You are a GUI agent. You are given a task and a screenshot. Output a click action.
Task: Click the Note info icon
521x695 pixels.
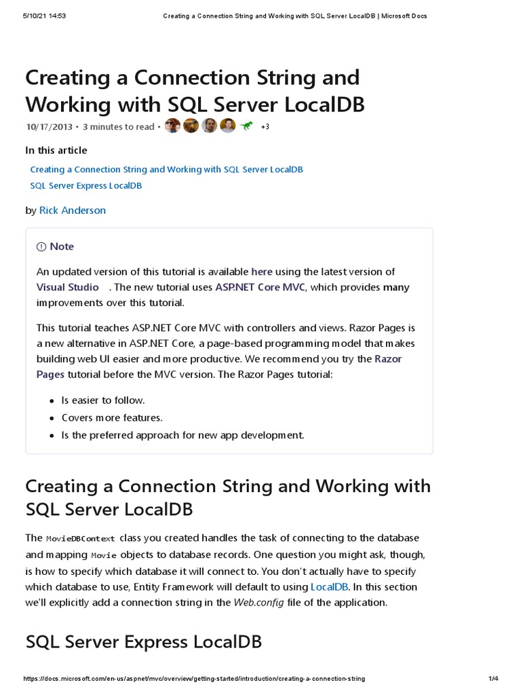pos(41,247)
